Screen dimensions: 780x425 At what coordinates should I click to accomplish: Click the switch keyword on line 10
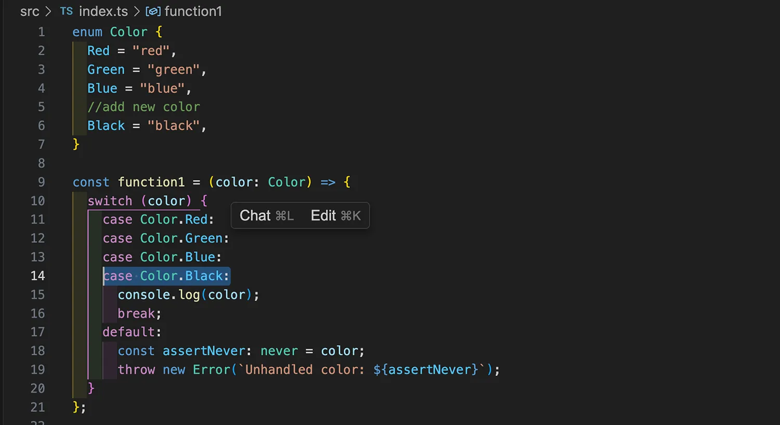coord(110,201)
